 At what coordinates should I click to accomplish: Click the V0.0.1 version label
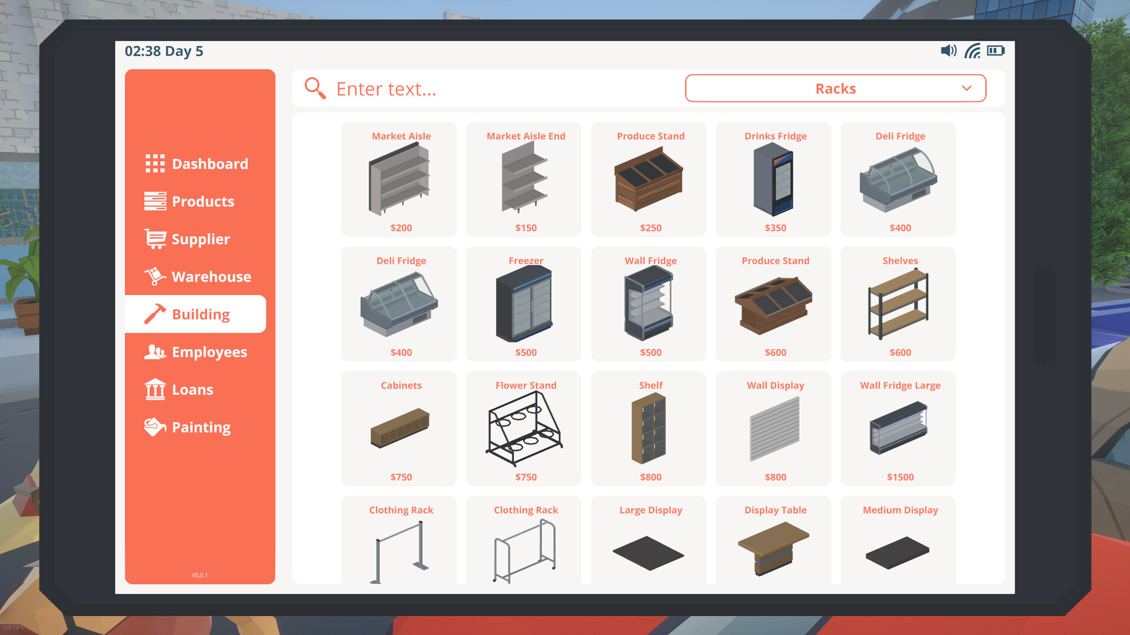click(200, 576)
